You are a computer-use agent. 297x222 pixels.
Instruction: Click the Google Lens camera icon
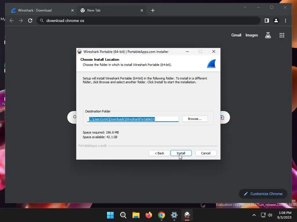[x=222, y=118]
